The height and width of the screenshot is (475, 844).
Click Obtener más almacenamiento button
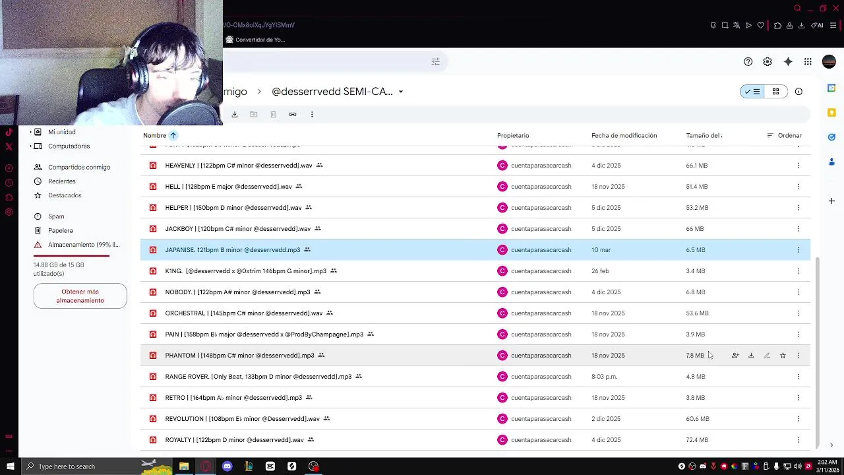80,296
